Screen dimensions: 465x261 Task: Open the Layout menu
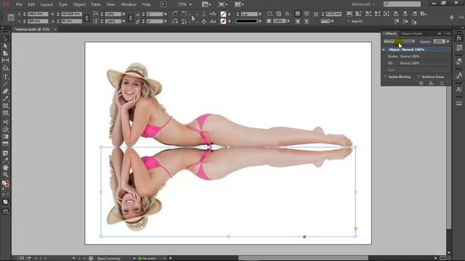tap(46, 4)
